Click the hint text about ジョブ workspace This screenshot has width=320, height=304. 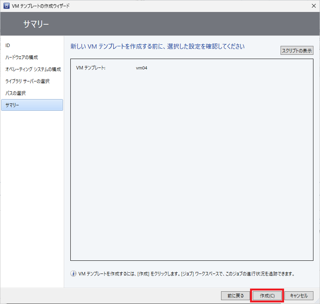[187, 274]
